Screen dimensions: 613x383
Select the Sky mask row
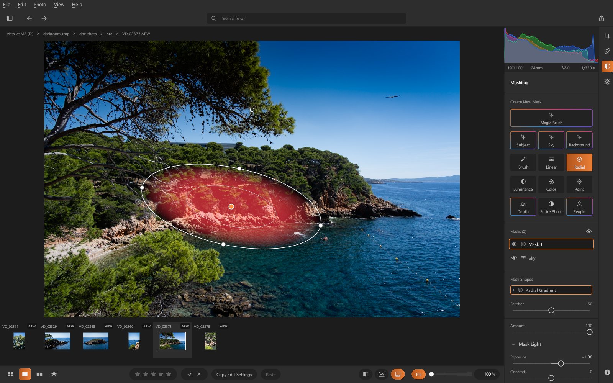[x=551, y=258]
